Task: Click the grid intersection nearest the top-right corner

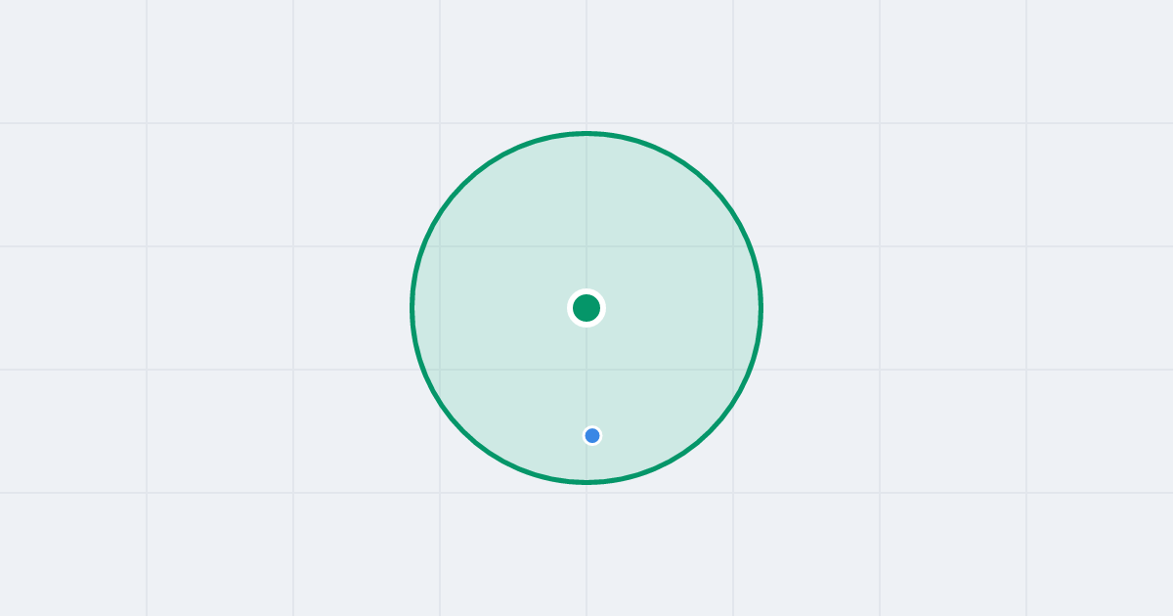Action: [x=1026, y=123]
